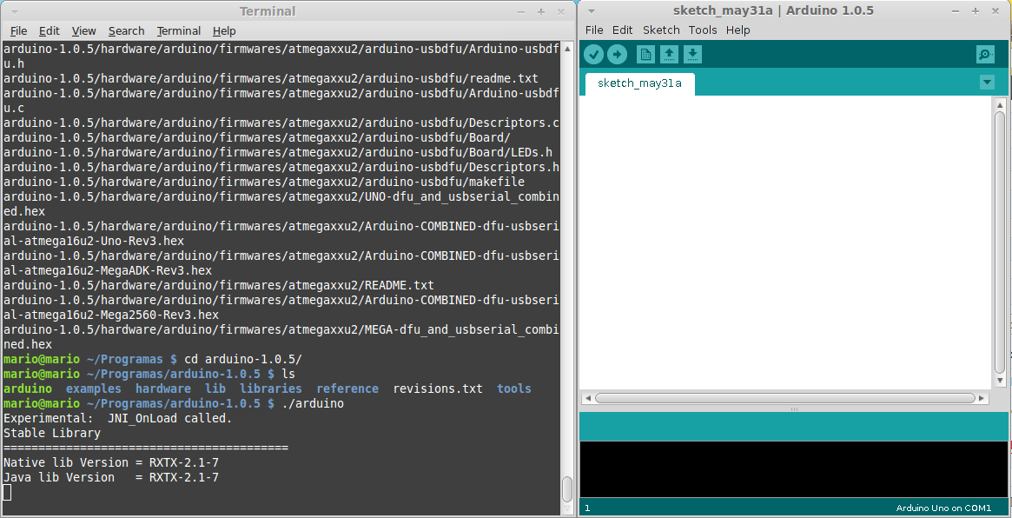Click 'libraries' directory name in Terminal

[x=271, y=388]
